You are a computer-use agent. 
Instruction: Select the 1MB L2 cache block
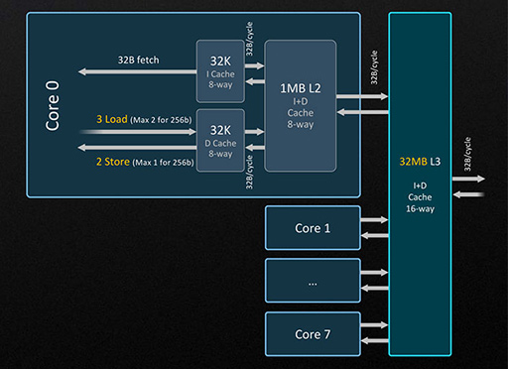coord(301,106)
